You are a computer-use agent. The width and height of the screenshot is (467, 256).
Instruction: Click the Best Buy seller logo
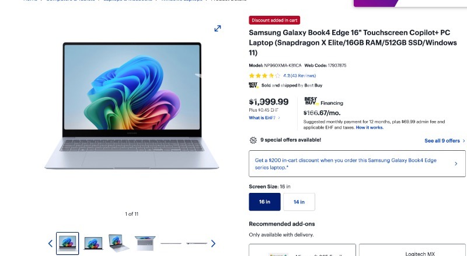click(x=253, y=85)
